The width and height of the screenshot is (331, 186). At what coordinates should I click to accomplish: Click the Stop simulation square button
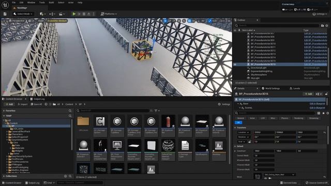(84, 14)
